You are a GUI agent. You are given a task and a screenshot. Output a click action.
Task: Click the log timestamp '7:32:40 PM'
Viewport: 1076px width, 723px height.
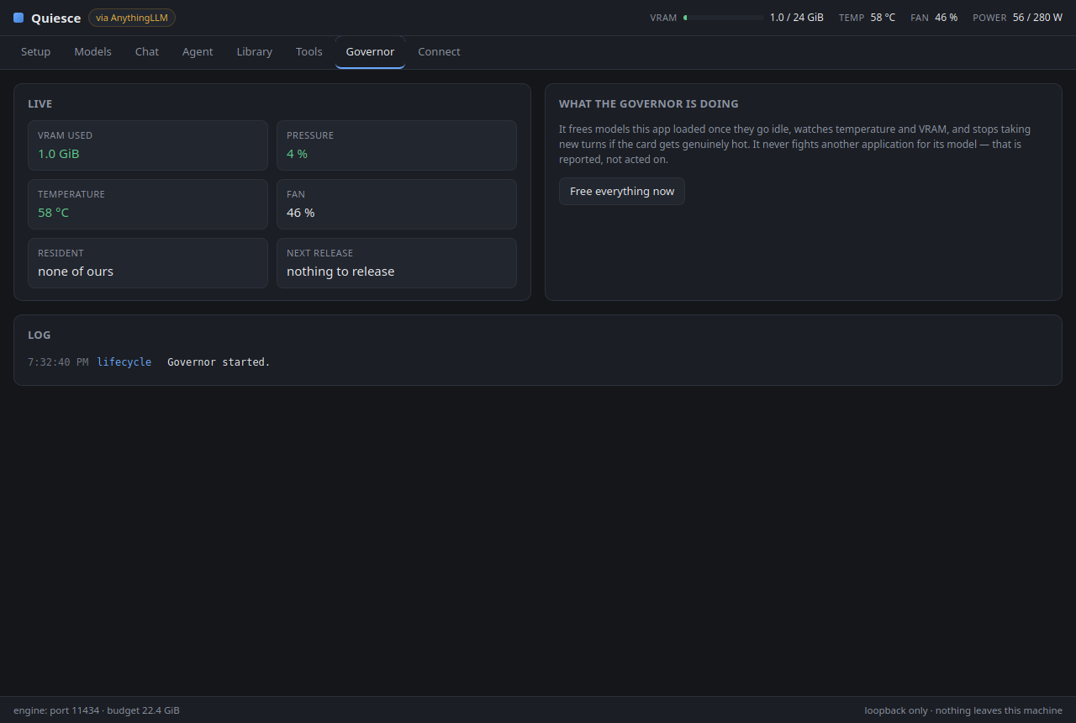point(58,362)
